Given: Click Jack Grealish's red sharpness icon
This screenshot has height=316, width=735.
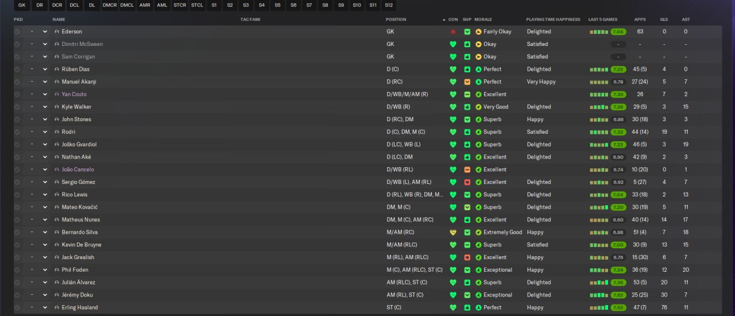Looking at the screenshot, I should point(467,257).
